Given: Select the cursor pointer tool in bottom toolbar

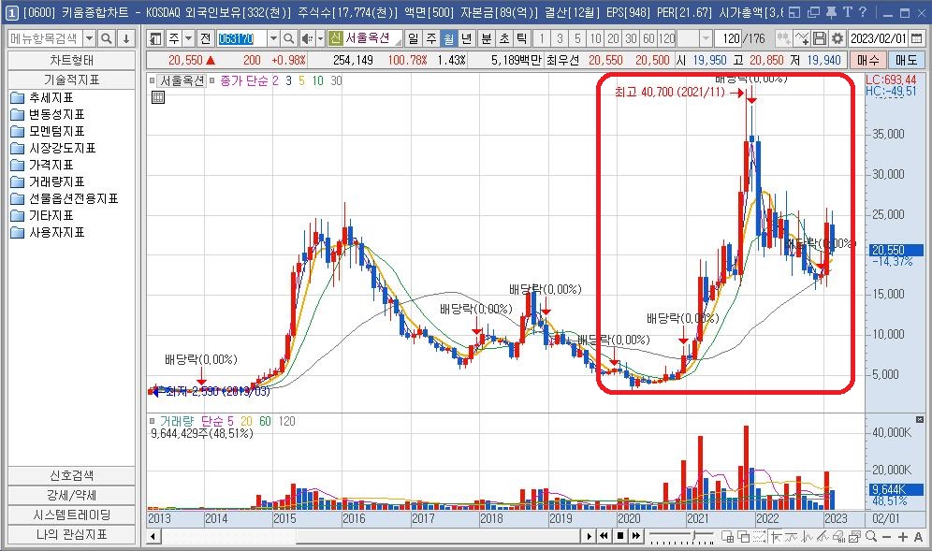Looking at the screenshot, I should click(x=775, y=536).
